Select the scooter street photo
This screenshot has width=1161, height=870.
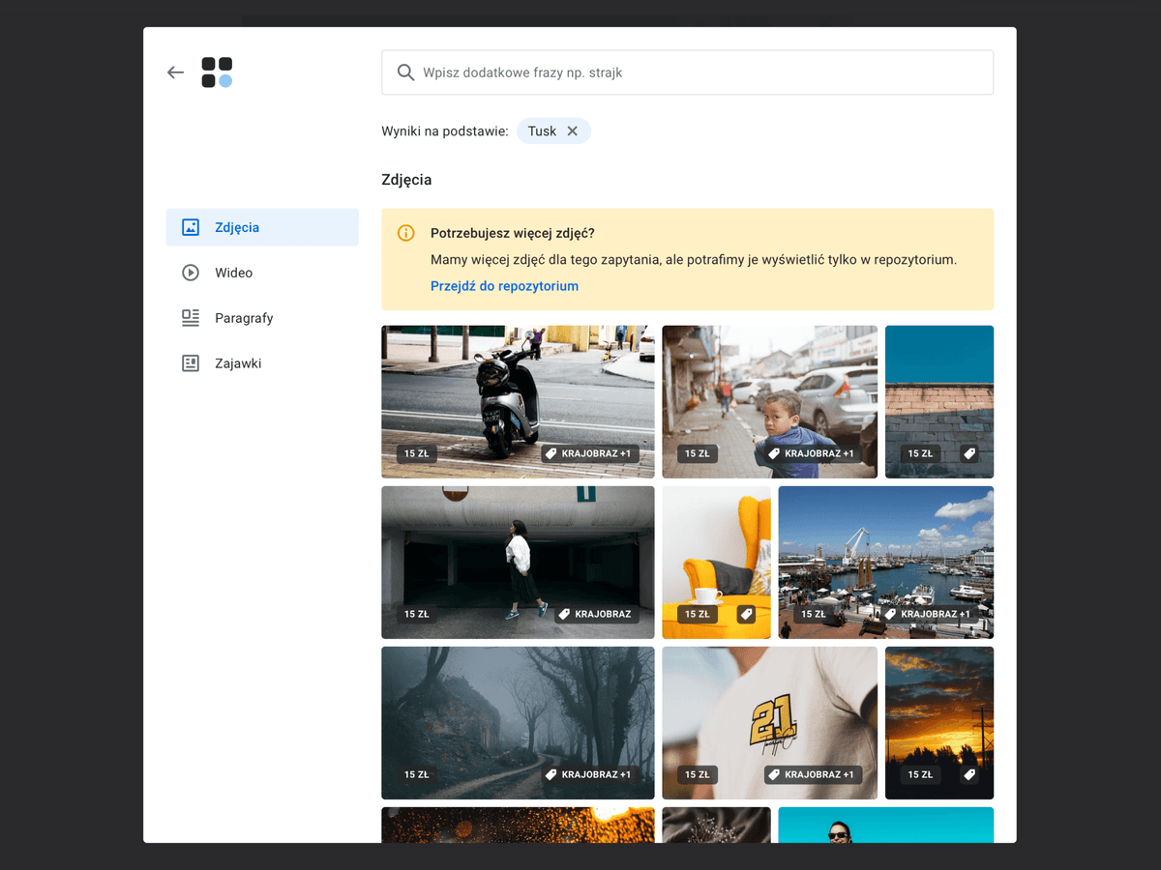[x=518, y=401]
